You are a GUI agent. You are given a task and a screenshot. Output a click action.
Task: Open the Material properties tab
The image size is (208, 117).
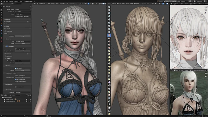click(x=1, y=38)
